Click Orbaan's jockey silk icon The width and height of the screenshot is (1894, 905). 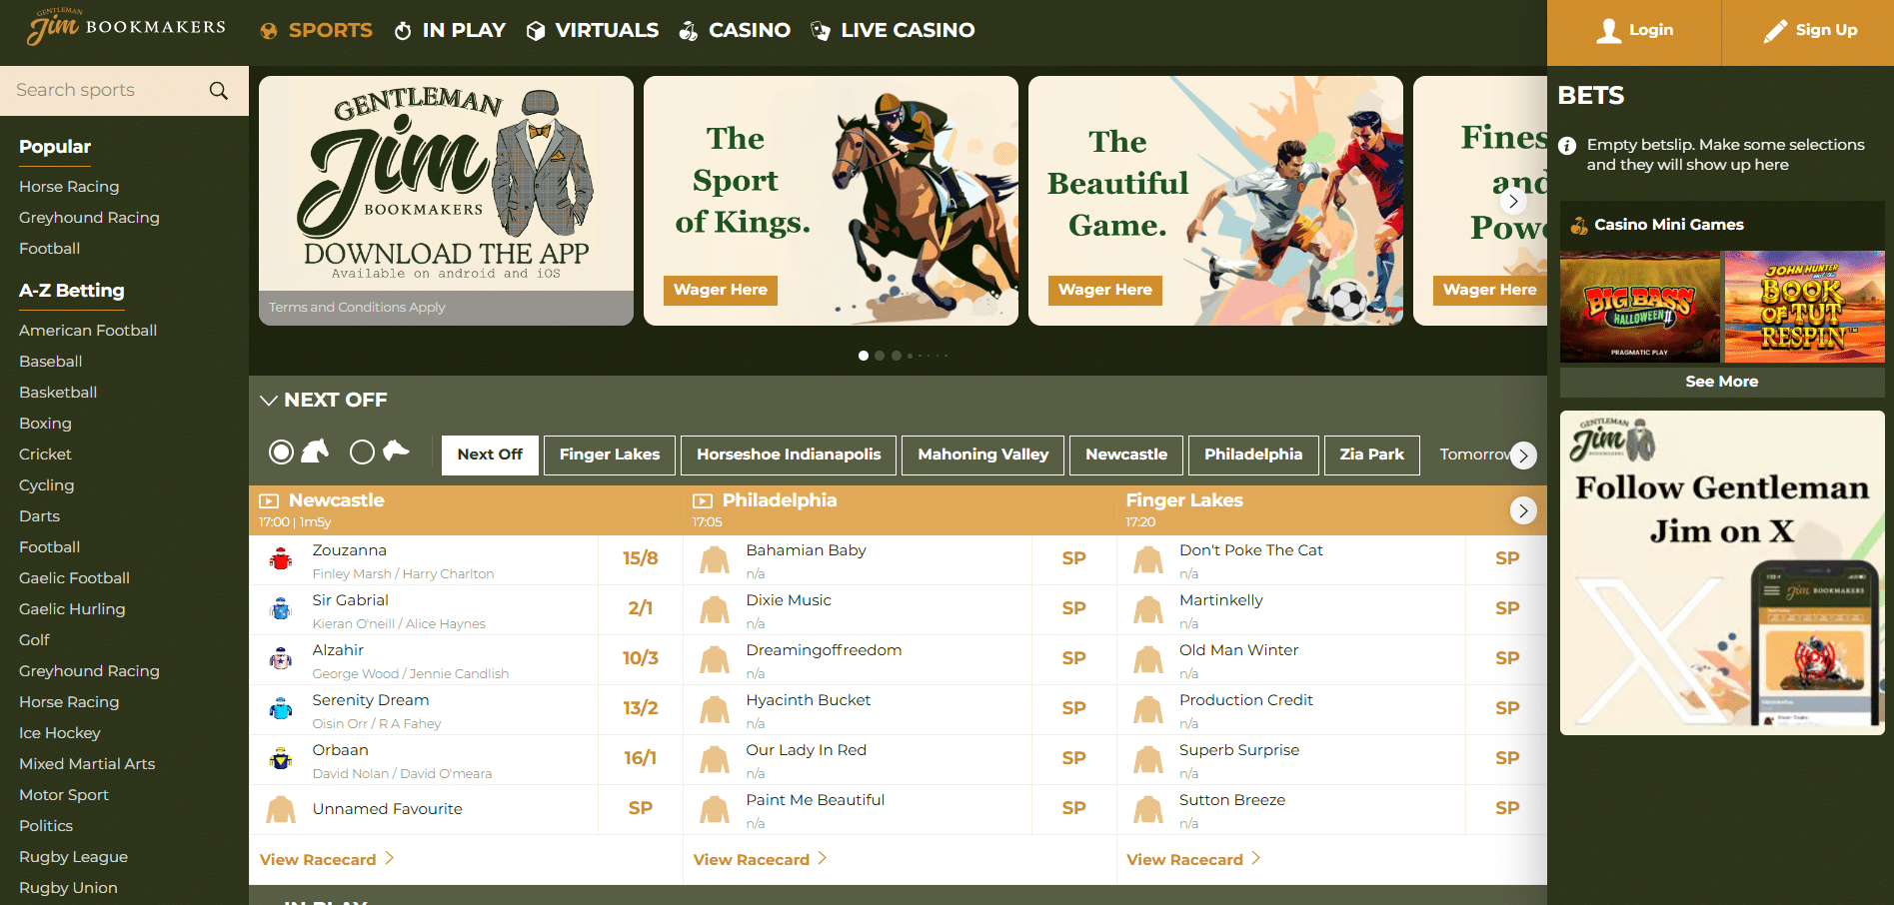pyautogui.click(x=281, y=759)
